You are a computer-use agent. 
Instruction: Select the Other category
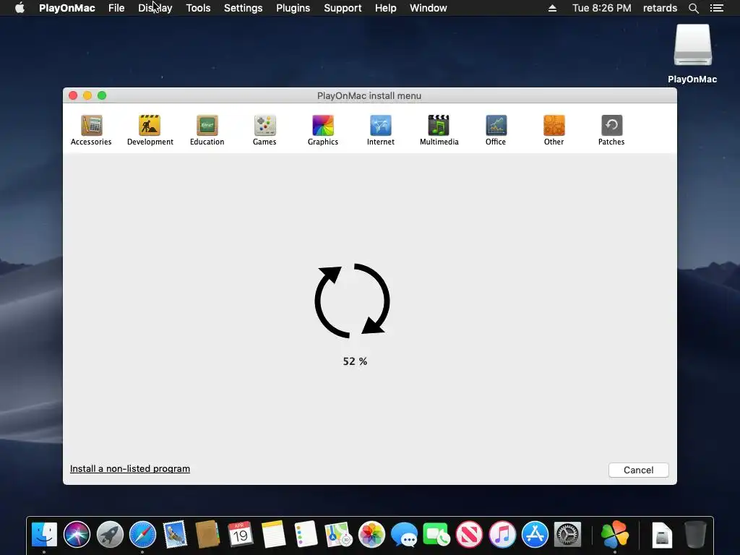click(x=554, y=130)
